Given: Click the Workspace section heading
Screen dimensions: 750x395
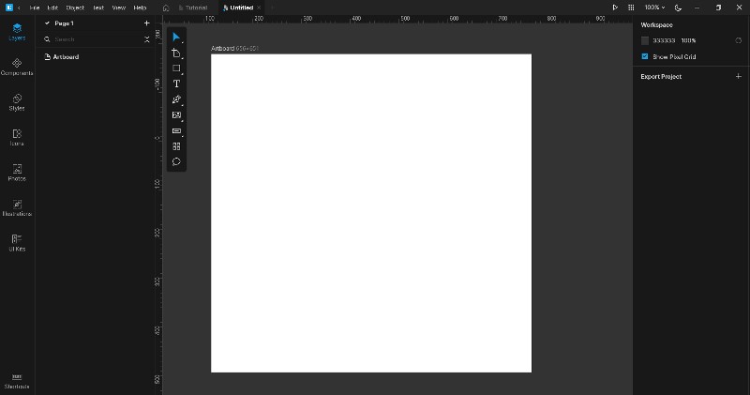Looking at the screenshot, I should point(657,25).
